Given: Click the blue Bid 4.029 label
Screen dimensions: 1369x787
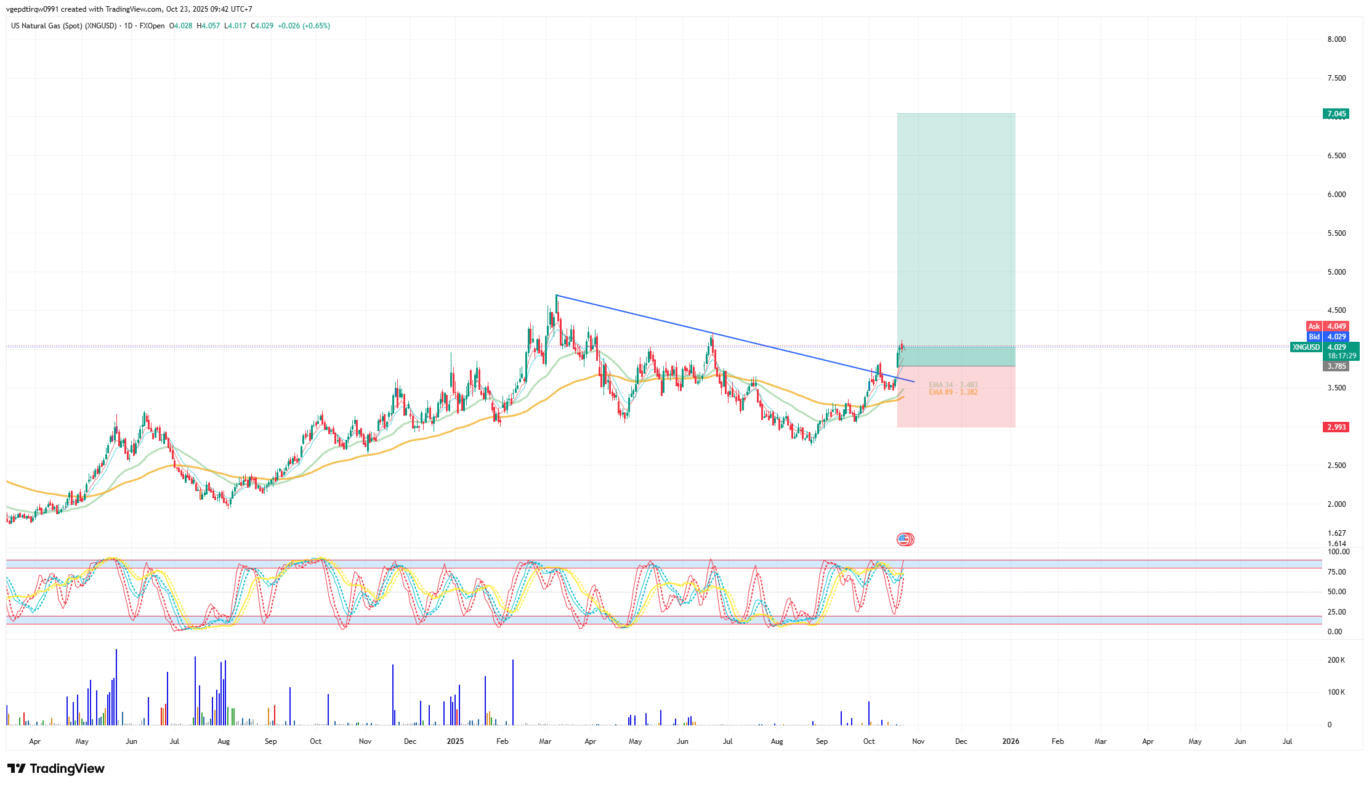Looking at the screenshot, I should pos(1328,337).
